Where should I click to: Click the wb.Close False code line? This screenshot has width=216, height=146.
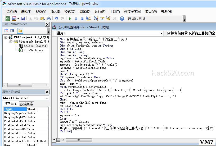(x=71, y=106)
